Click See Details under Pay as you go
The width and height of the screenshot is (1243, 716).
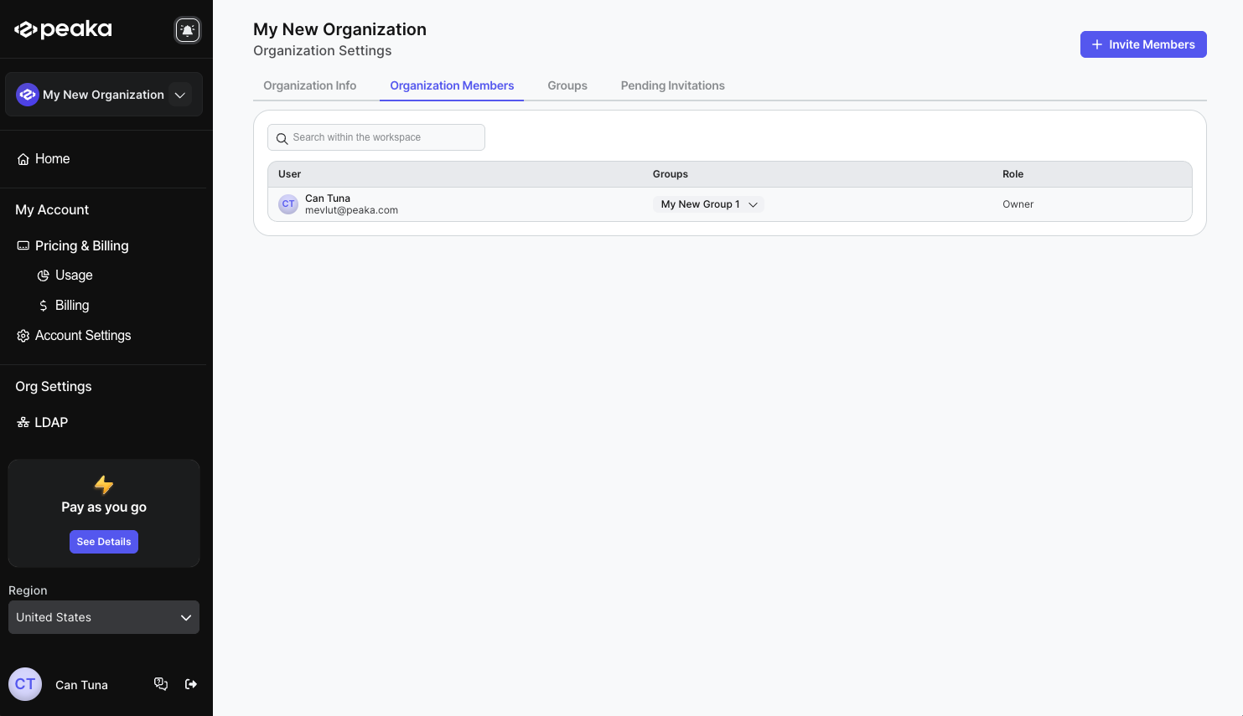click(103, 541)
